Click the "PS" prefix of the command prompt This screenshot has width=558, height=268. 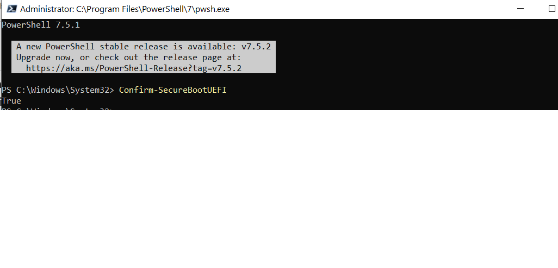7,90
